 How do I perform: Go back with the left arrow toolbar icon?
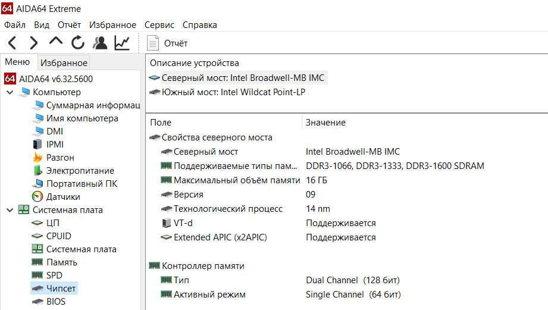click(x=12, y=43)
